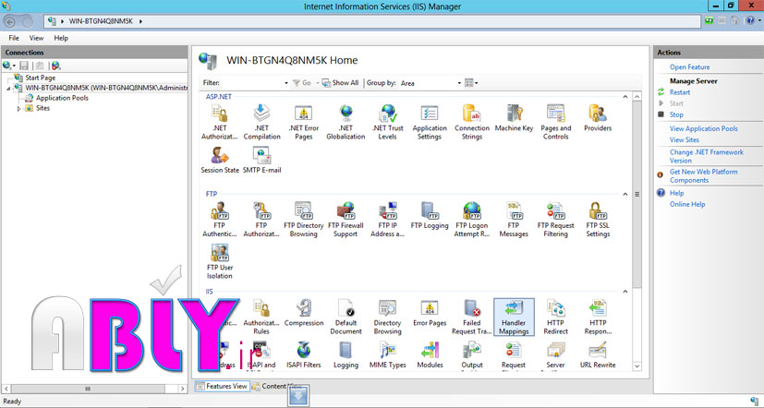This screenshot has height=408, width=764.
Task: Open IIS Logging feature
Action: pyautogui.click(x=346, y=355)
